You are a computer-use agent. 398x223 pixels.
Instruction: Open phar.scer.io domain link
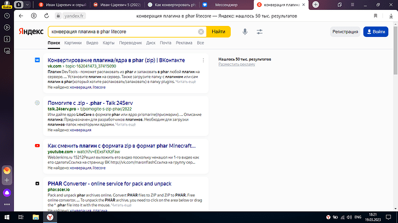pyautogui.click(x=59, y=190)
